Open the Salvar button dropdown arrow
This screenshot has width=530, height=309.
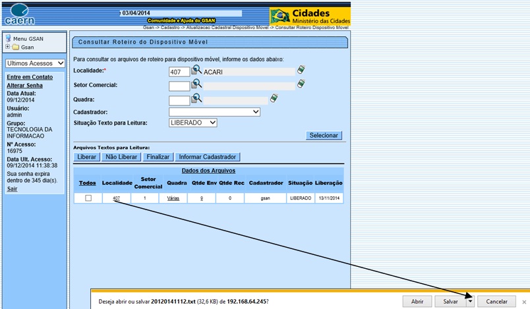coord(471,301)
